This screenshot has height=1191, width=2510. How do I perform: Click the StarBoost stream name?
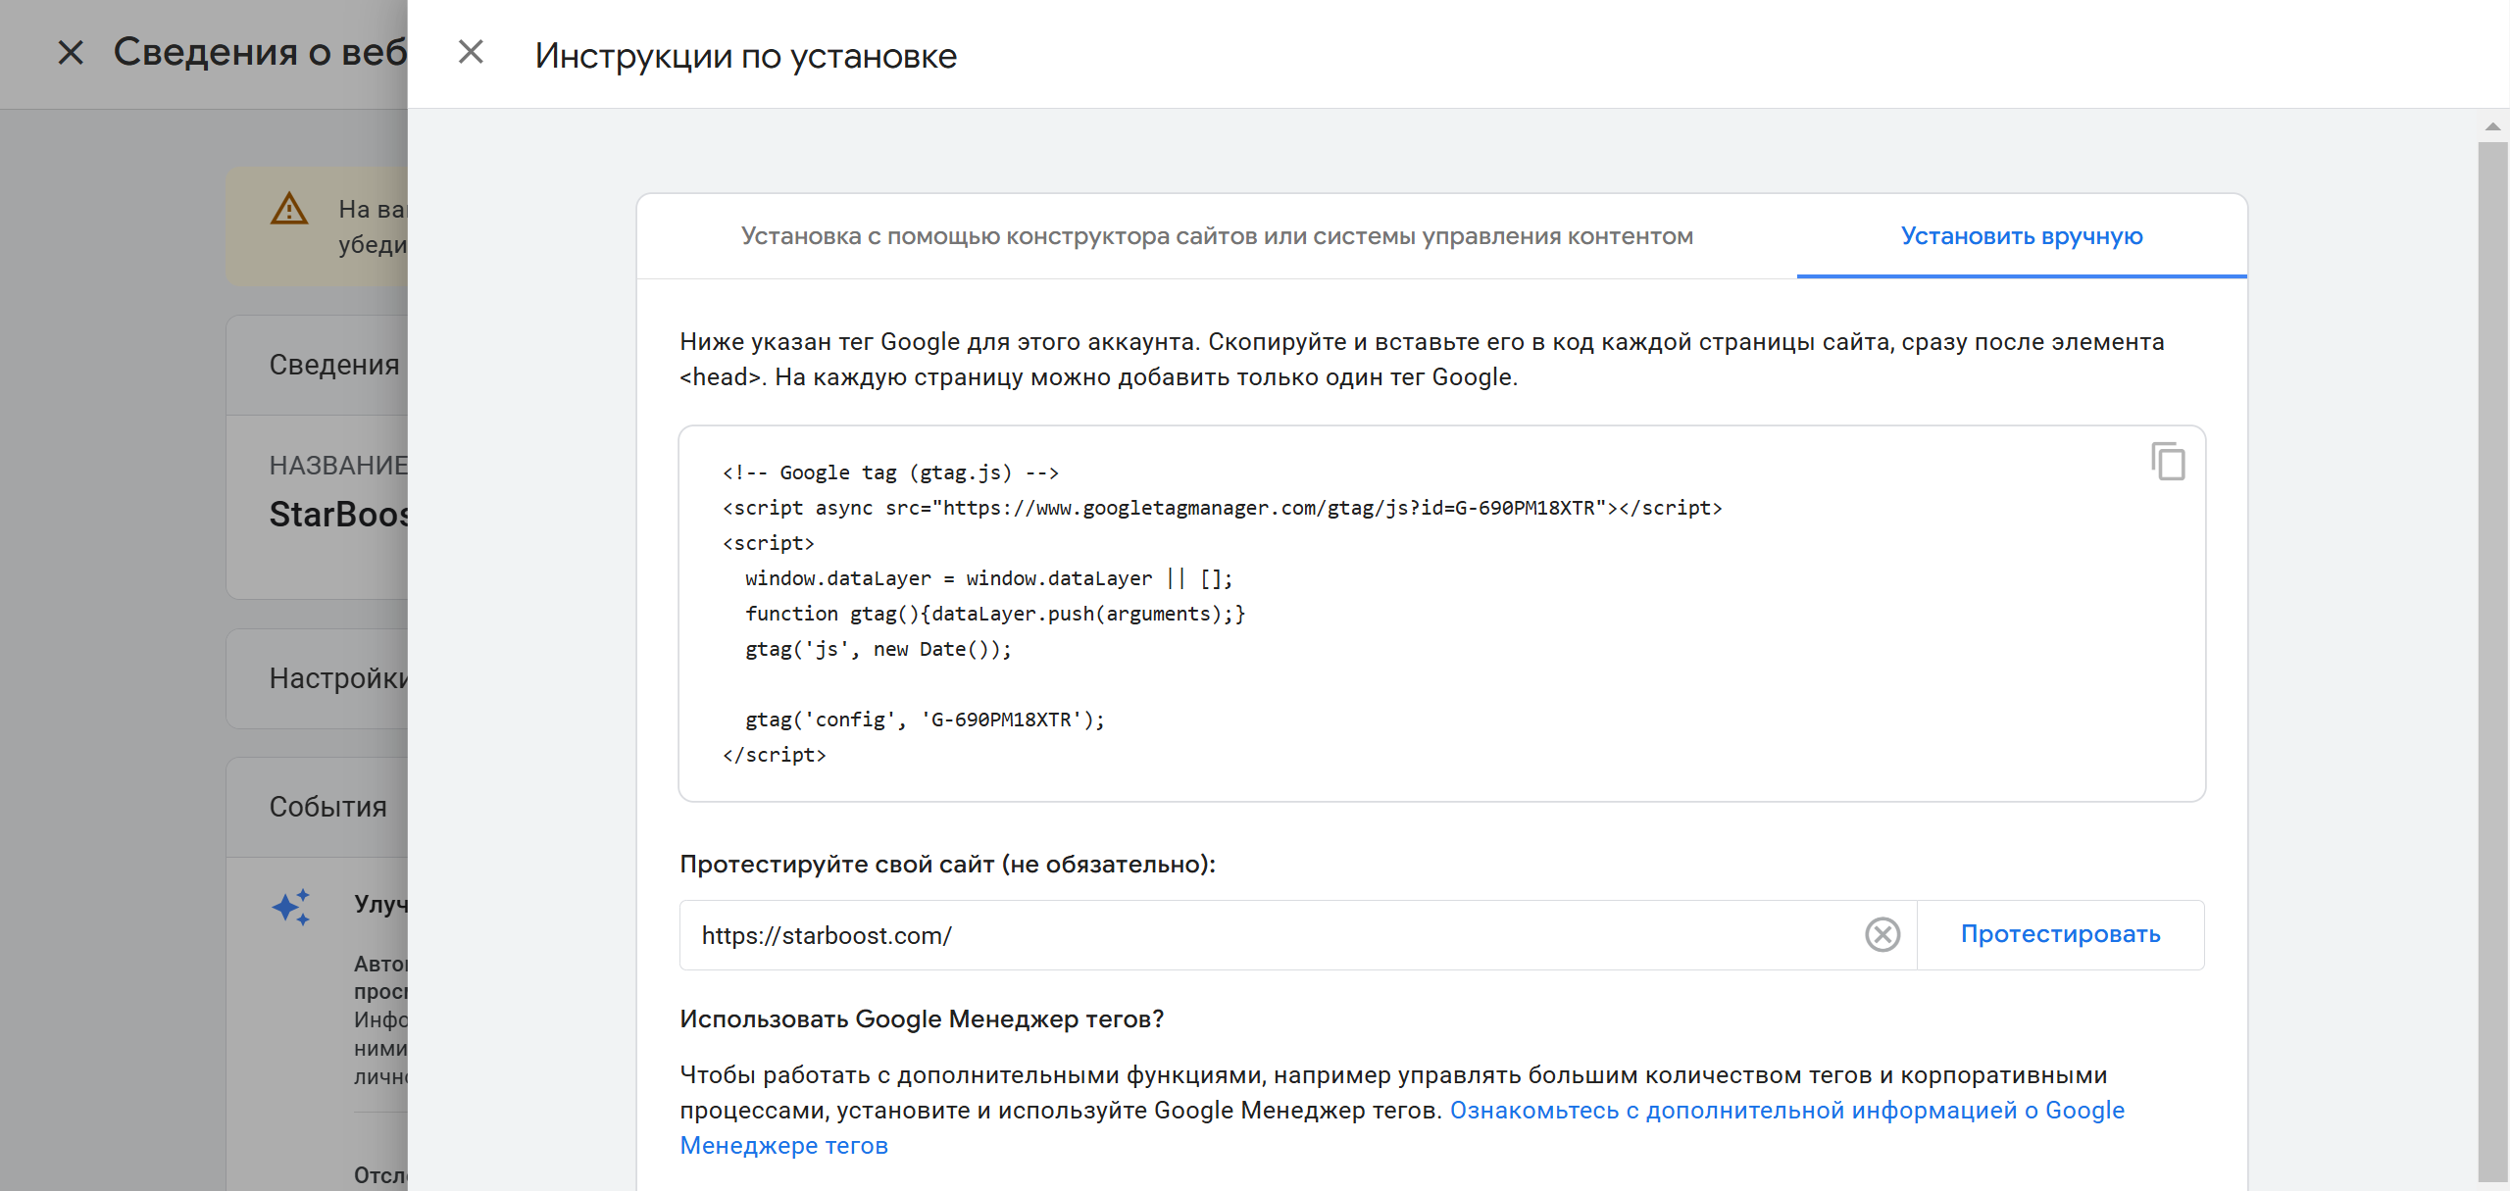[x=338, y=515]
